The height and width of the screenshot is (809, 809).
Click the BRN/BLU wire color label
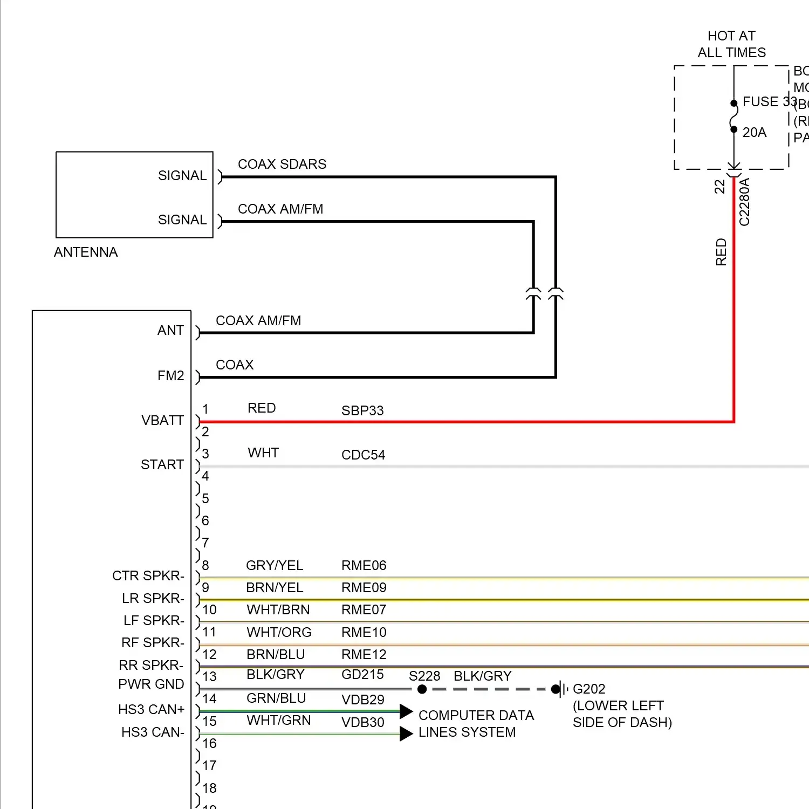pos(276,654)
